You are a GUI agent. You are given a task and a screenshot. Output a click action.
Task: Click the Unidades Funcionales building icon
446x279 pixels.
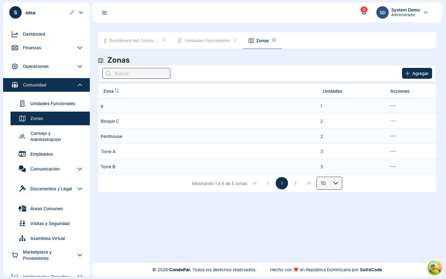22,104
